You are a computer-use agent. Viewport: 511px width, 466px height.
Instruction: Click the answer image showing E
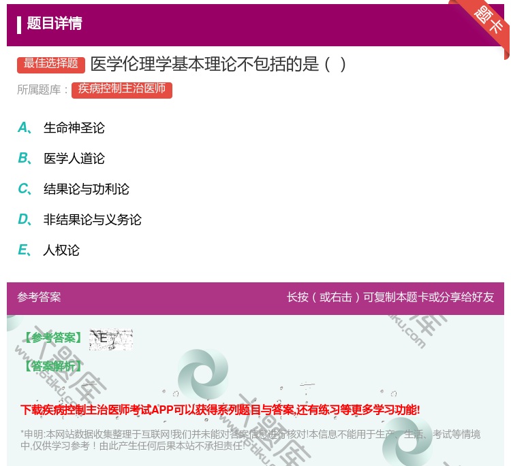111,339
